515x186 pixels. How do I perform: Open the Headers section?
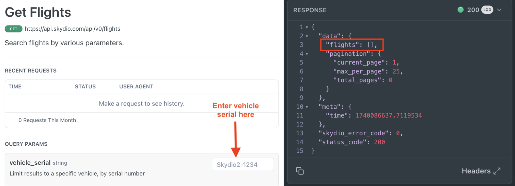pyautogui.click(x=476, y=171)
